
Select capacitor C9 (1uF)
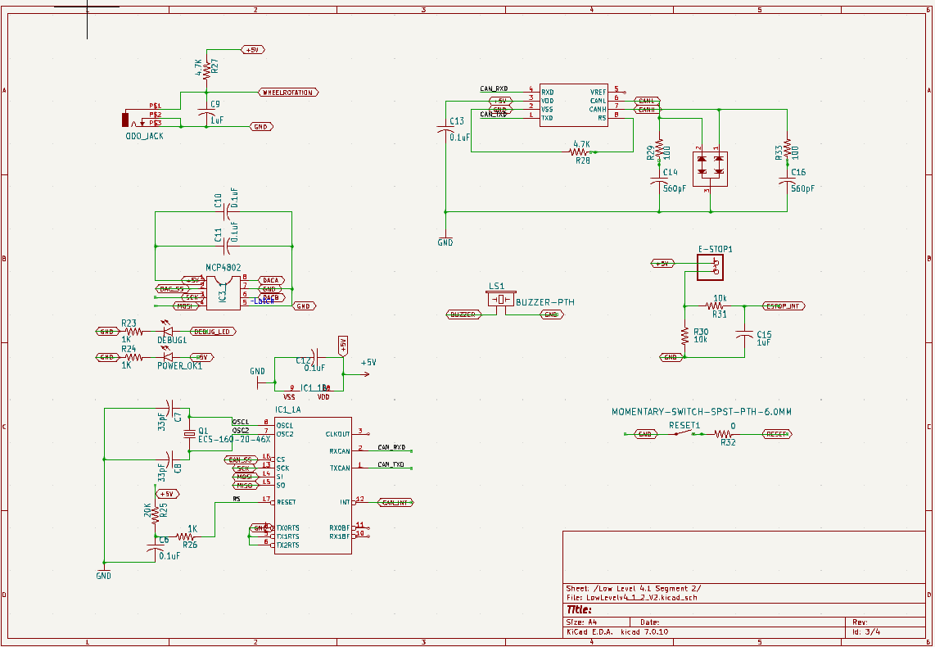click(x=206, y=114)
